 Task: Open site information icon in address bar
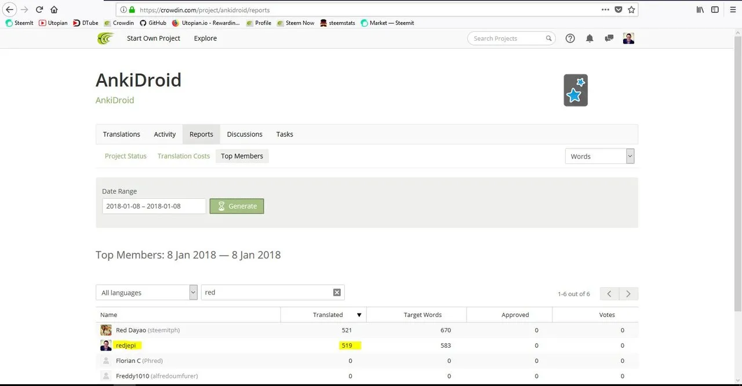click(123, 10)
